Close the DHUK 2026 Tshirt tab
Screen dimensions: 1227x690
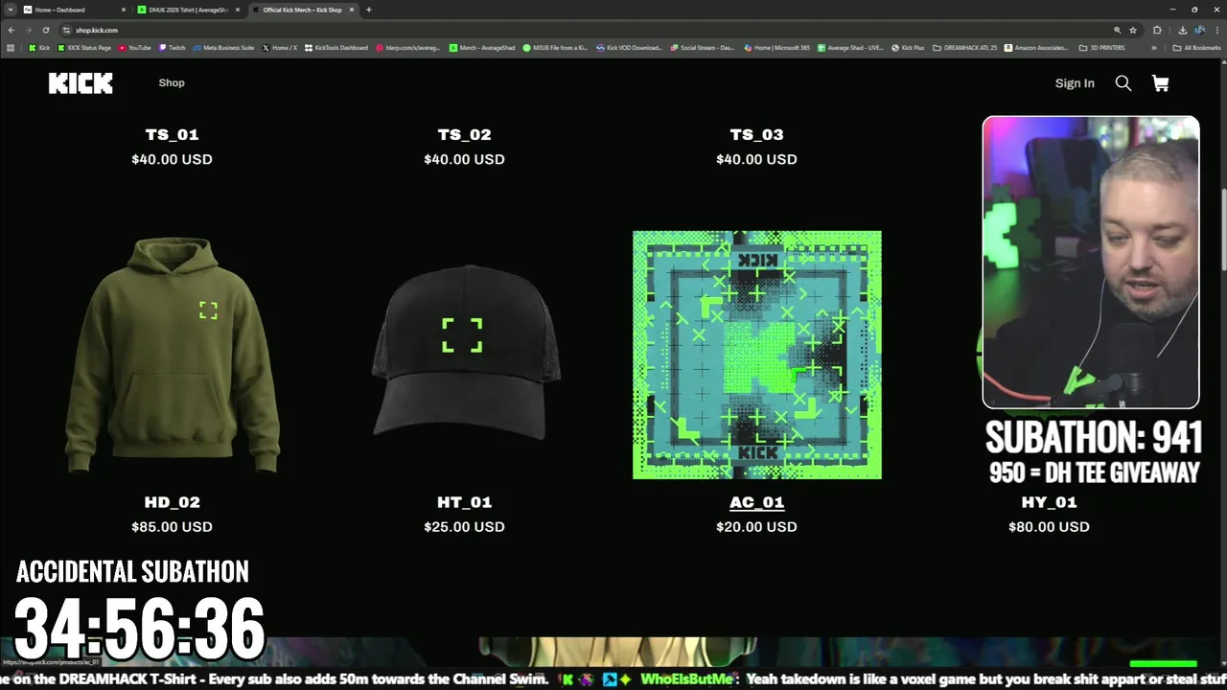pos(239,10)
